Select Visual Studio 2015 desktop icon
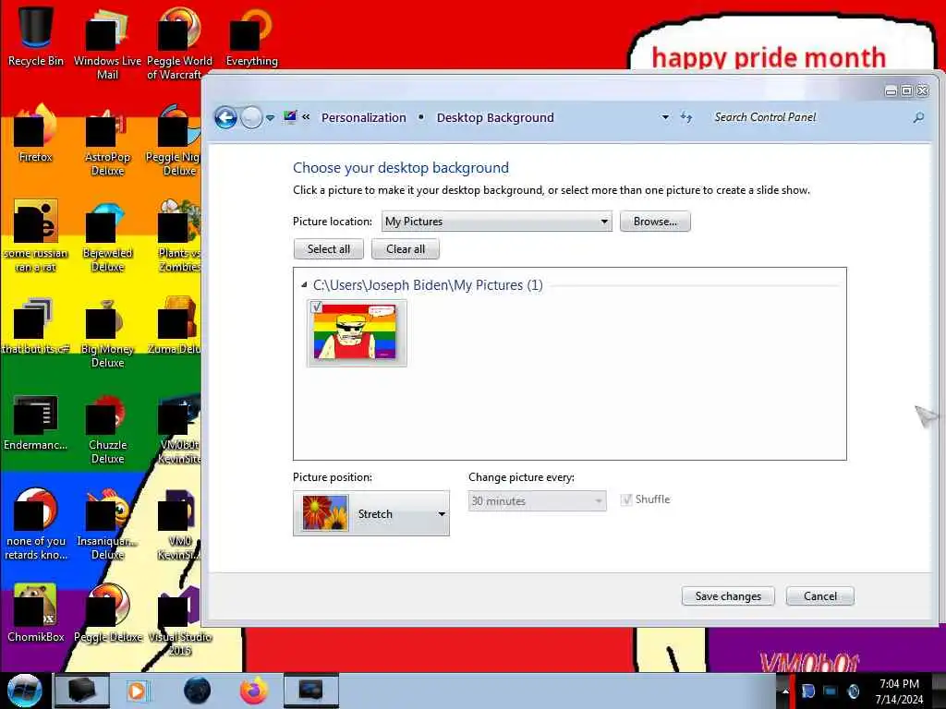 [179, 619]
